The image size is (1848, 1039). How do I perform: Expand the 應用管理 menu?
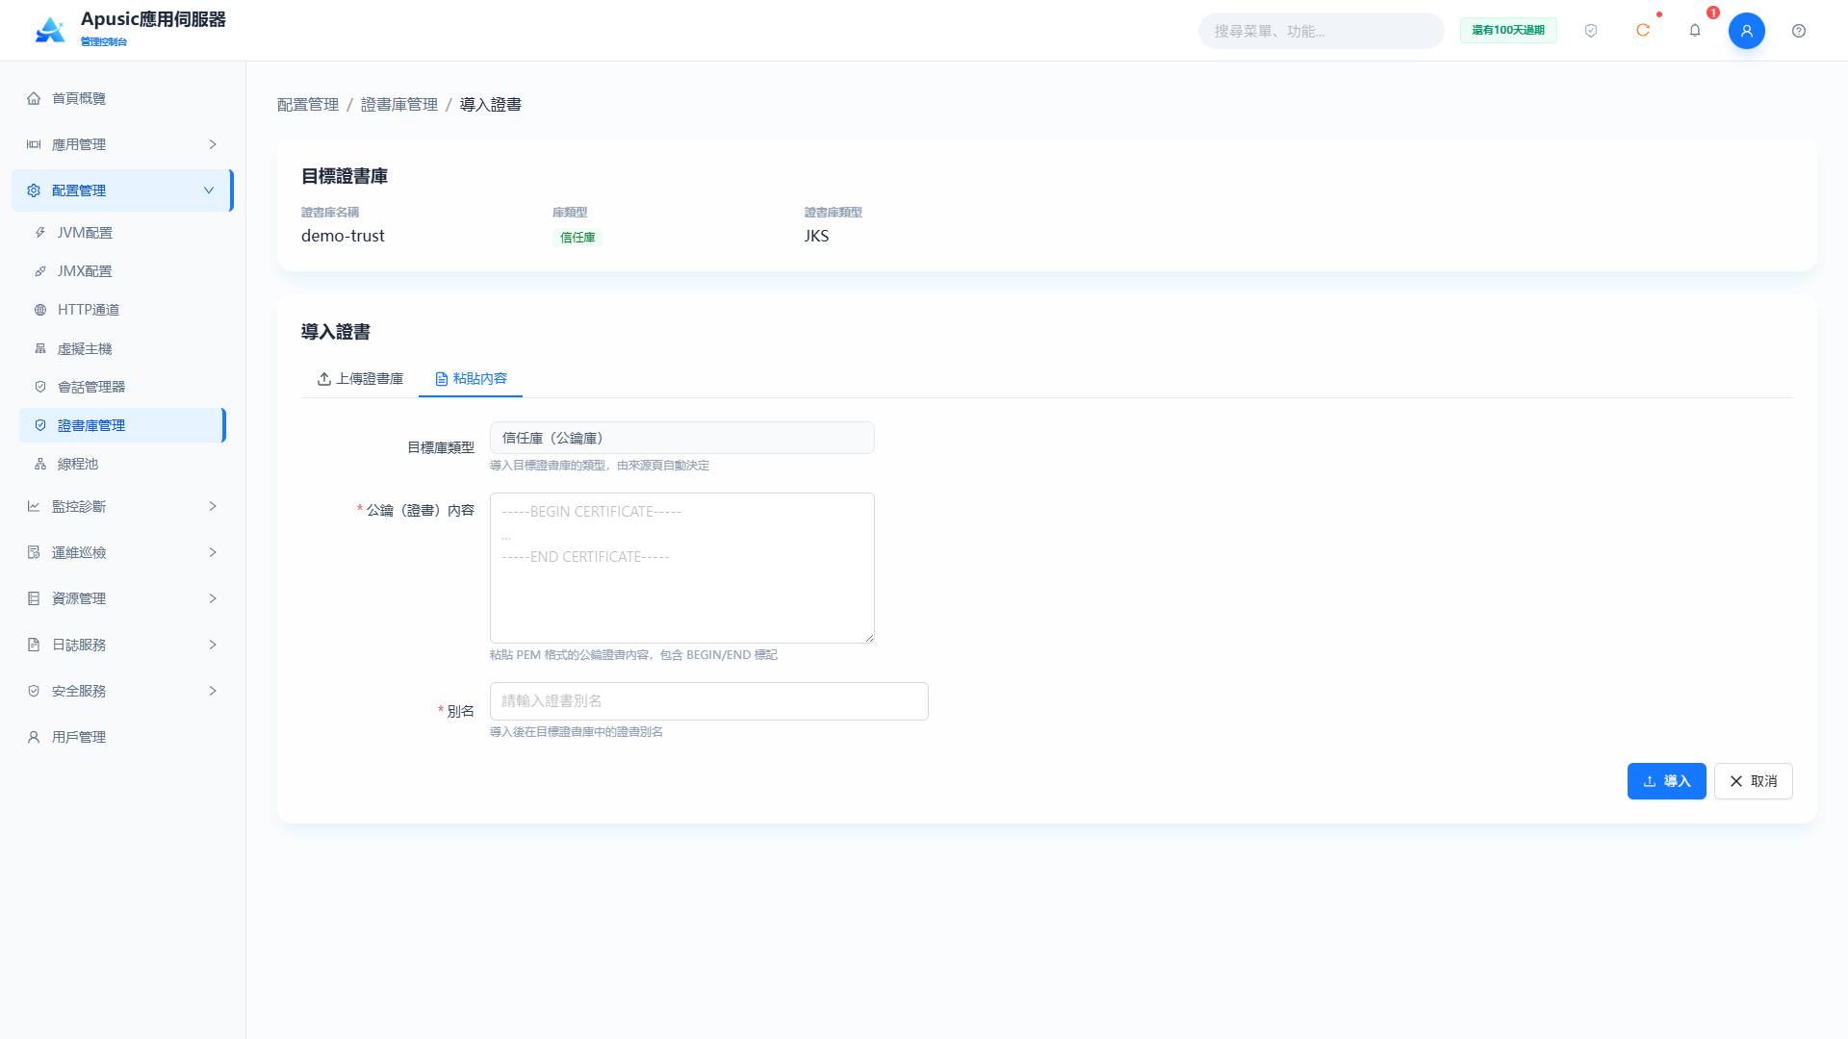click(x=122, y=144)
